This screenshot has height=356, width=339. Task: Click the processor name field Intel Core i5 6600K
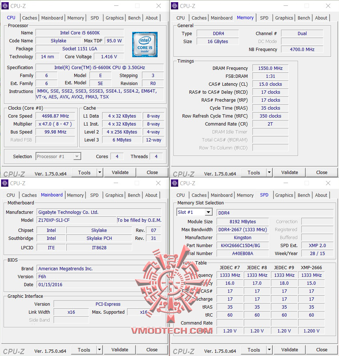(80, 33)
